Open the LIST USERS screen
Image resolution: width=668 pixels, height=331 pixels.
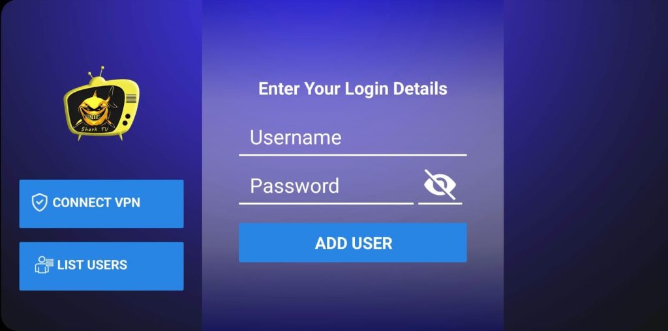tap(101, 266)
